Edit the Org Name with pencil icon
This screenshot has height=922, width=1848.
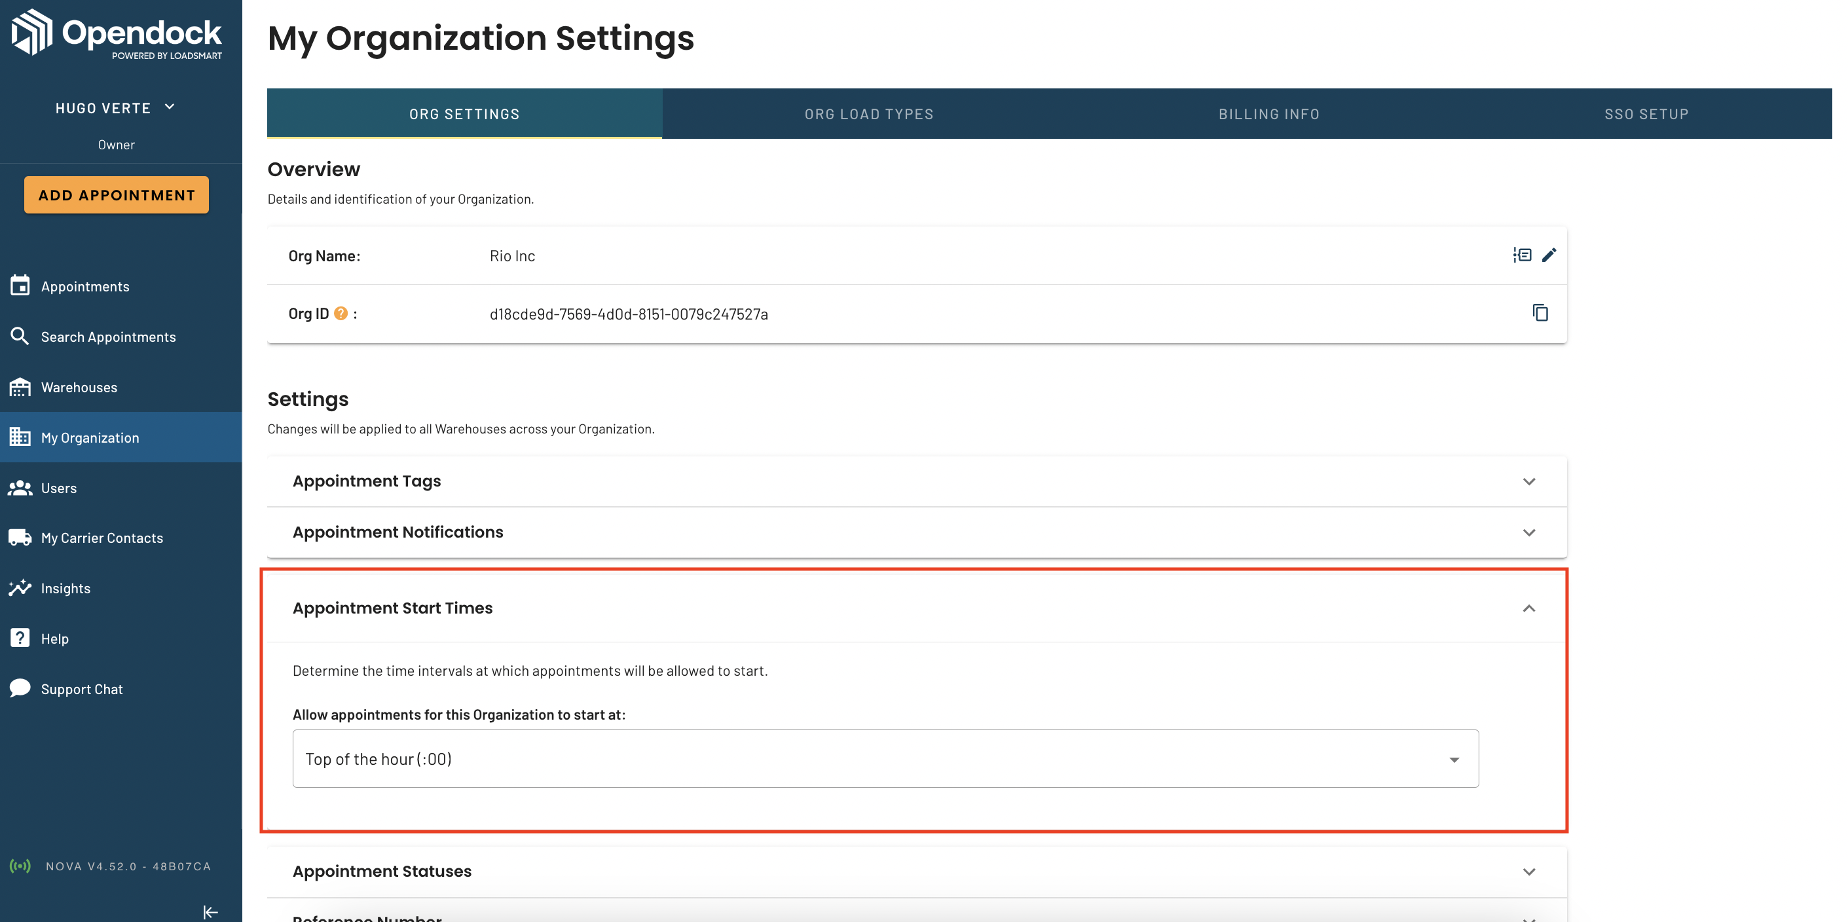(1549, 255)
